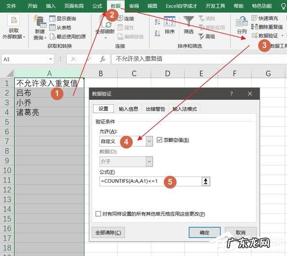
Task: Click cell containing 小乔
Action: [x=49, y=102]
